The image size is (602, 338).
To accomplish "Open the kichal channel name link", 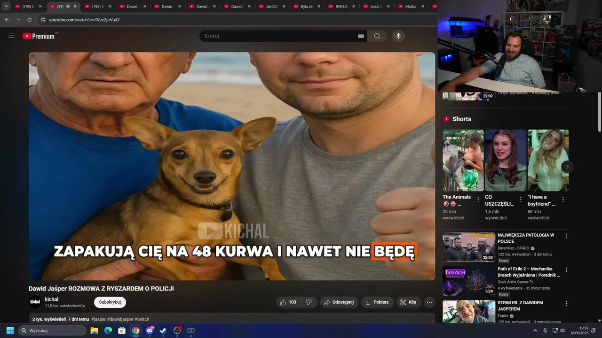I will click(52, 299).
